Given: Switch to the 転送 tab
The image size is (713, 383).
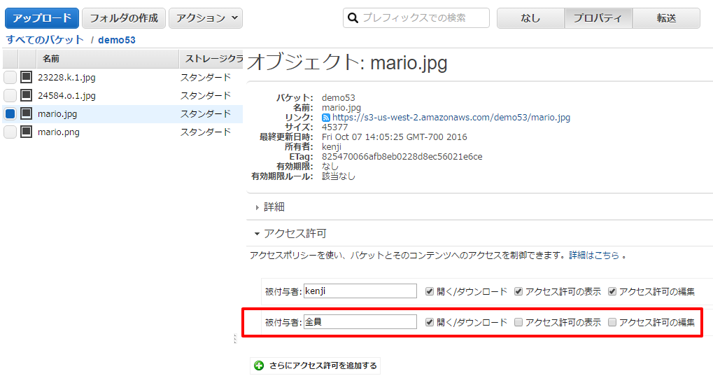Looking at the screenshot, I should click(x=666, y=18).
